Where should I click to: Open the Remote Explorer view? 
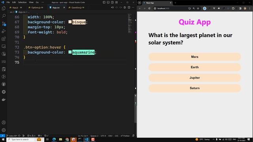coord(4,47)
